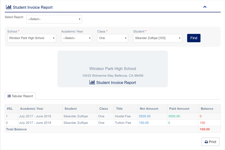
Task: Collapse the panel using the top chevron
Action: [x=205, y=7]
